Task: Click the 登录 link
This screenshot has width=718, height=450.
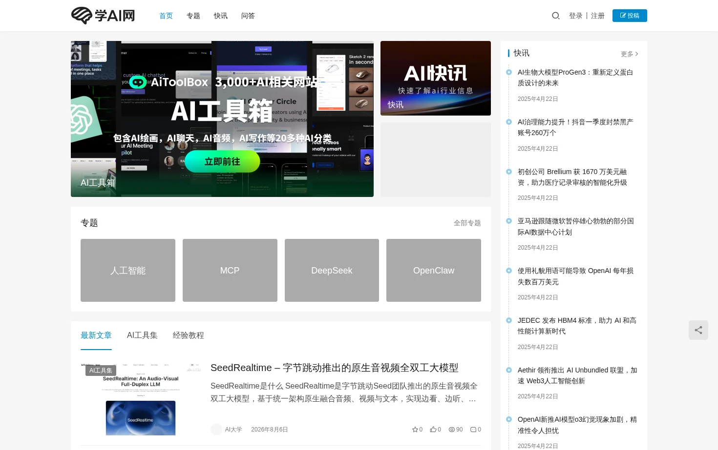Action: click(x=576, y=16)
